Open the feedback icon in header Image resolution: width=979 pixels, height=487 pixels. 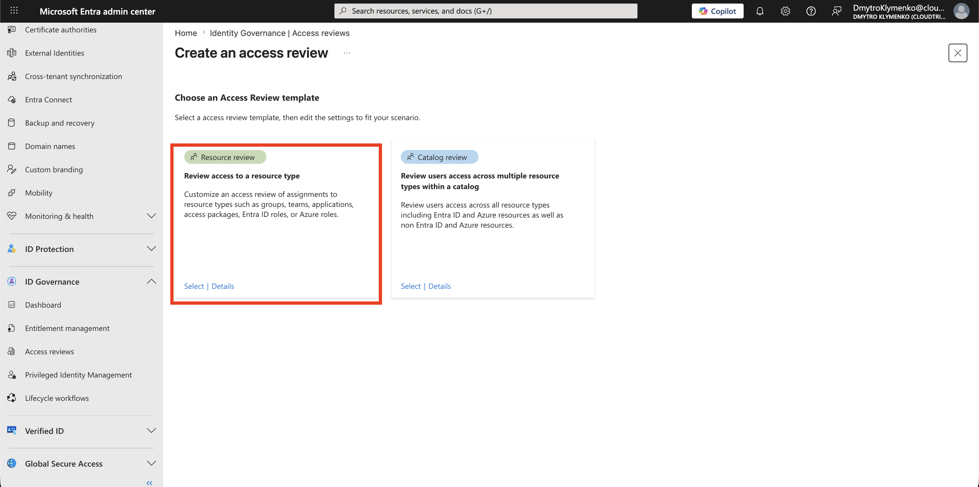pyautogui.click(x=836, y=11)
